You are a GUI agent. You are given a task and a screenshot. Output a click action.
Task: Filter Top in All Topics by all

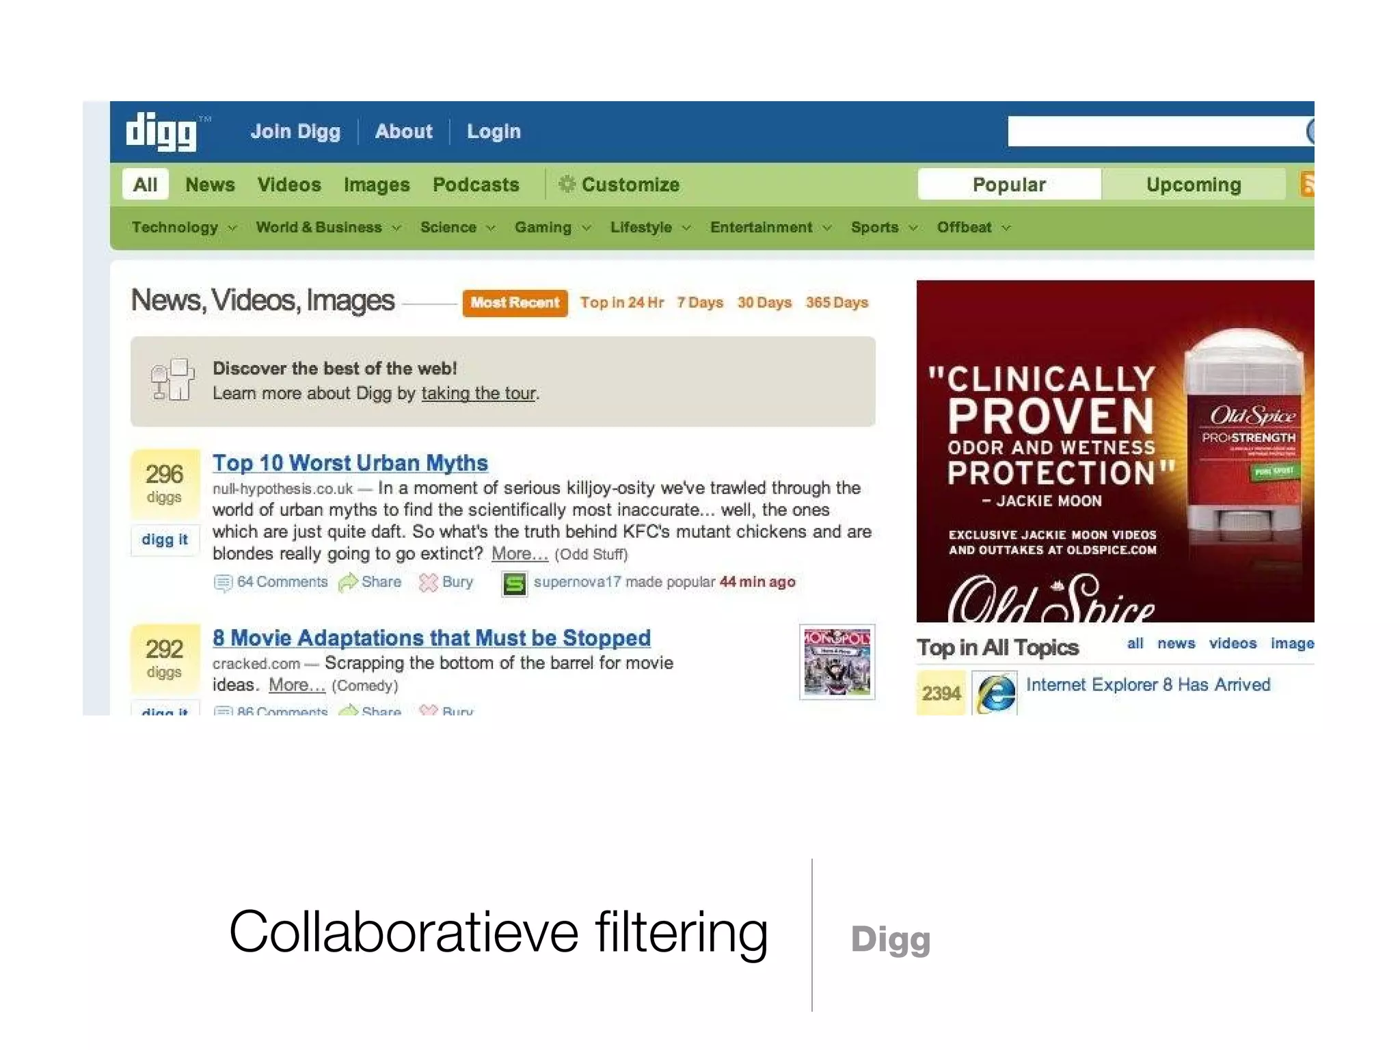pyautogui.click(x=1135, y=643)
